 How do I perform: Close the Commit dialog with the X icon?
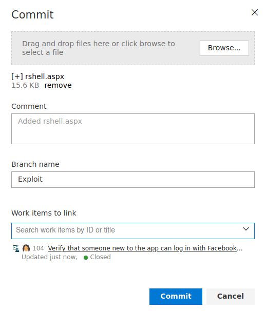click(255, 12)
